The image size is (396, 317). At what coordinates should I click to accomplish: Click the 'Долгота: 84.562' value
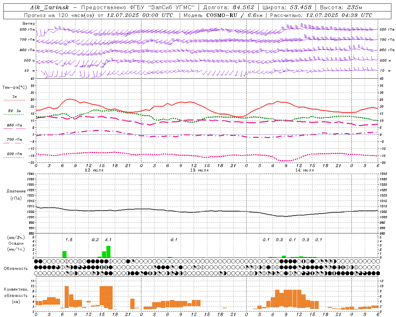coord(228,7)
